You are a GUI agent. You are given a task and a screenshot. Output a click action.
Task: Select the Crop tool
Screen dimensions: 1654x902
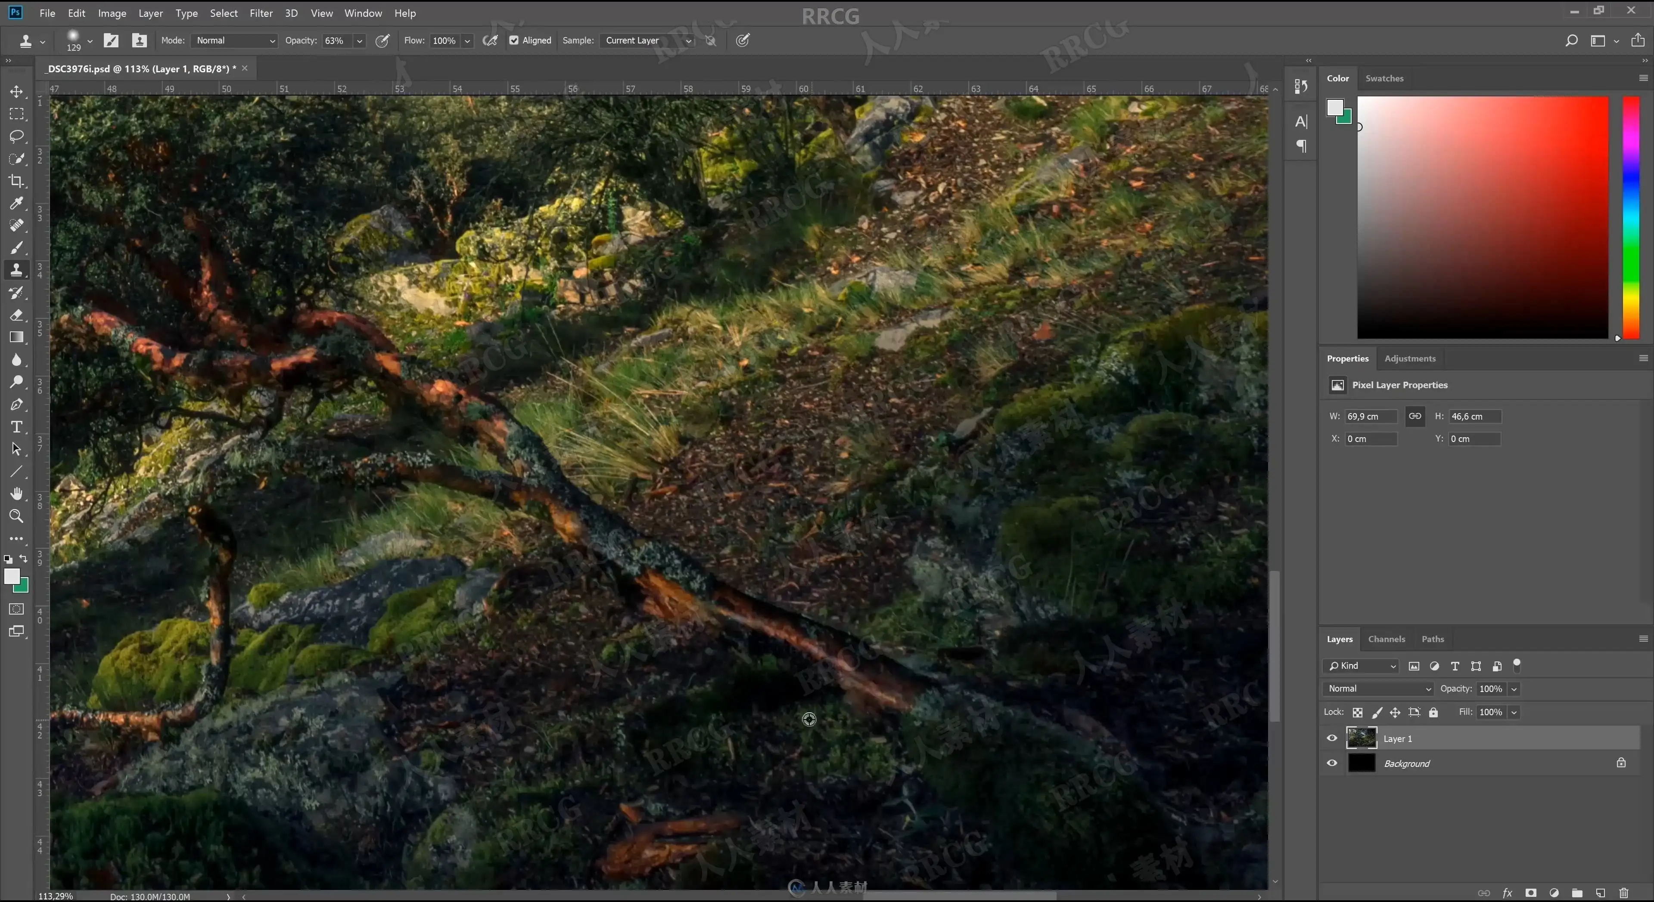coord(17,181)
